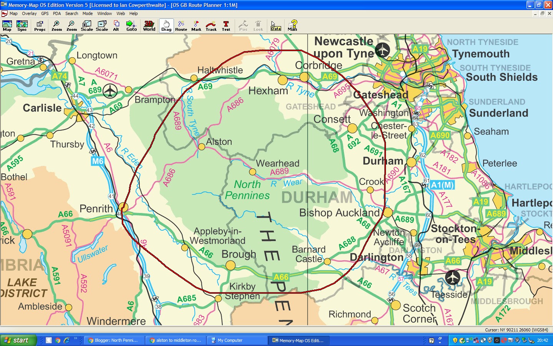Viewport: 553px width, 346px height.
Task: Select the Mark waypoint tool
Action: [x=196, y=25]
